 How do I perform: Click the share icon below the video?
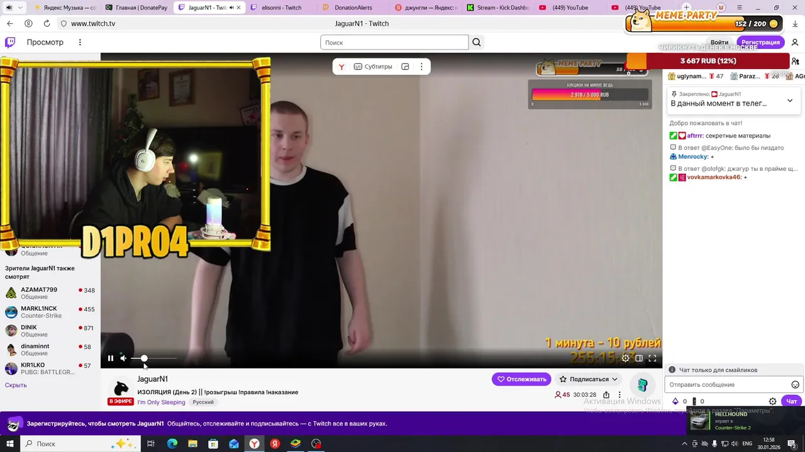(606, 395)
